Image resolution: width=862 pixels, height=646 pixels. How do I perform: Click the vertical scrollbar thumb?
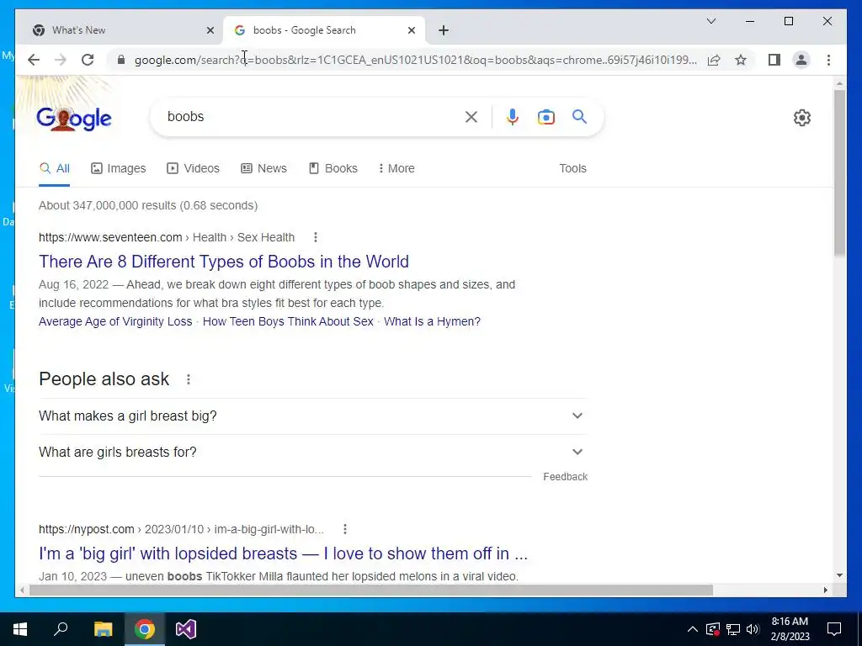click(839, 172)
